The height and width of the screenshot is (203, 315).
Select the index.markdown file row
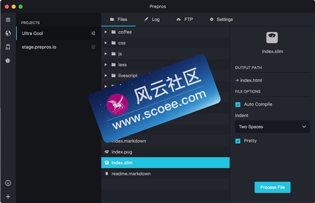point(165,141)
